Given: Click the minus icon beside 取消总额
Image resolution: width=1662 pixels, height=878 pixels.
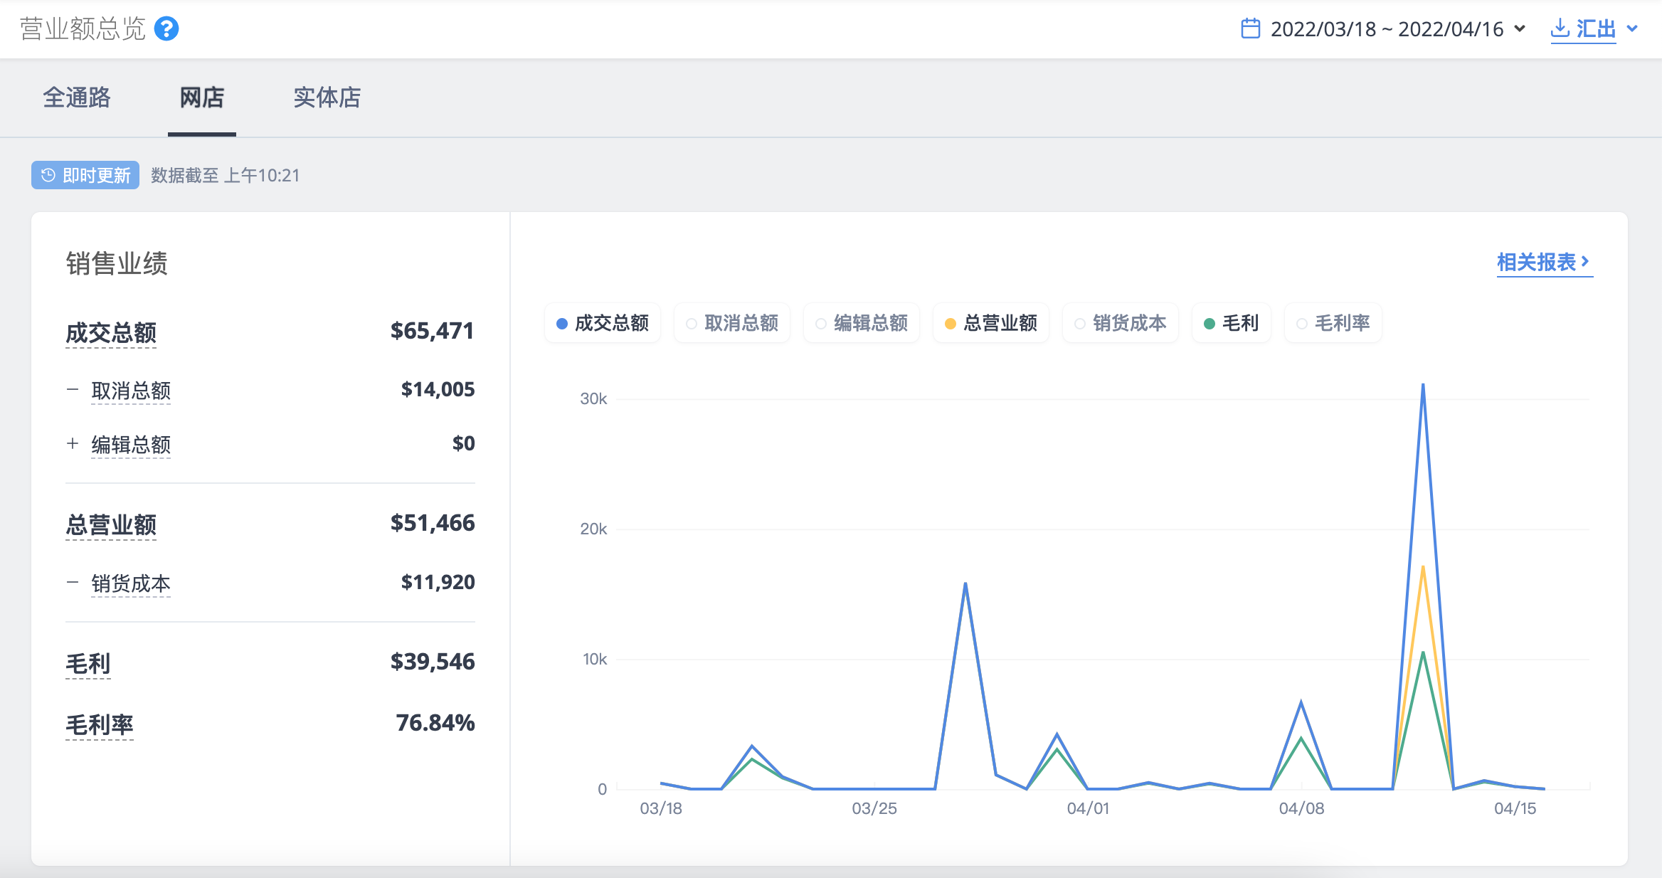Looking at the screenshot, I should click(x=73, y=390).
